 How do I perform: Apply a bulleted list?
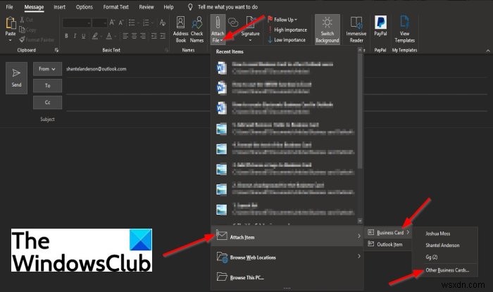click(132, 23)
